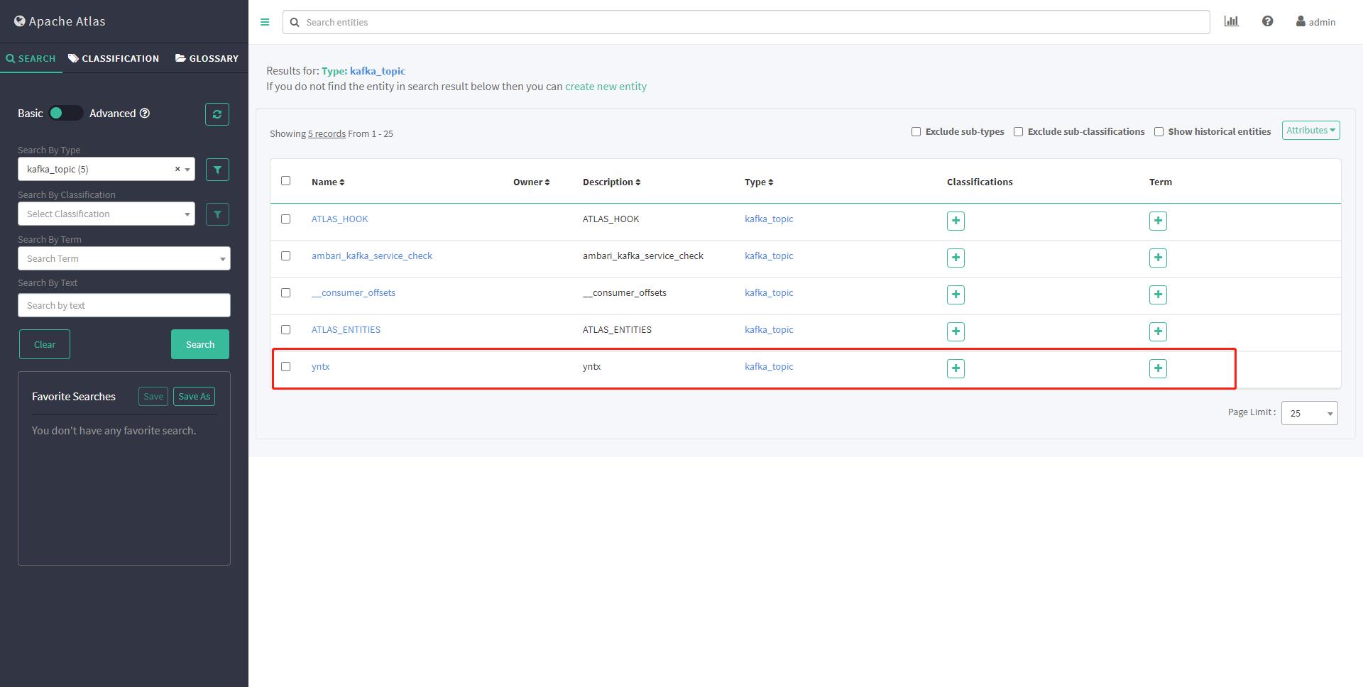
Task: Click the Advanced label
Action: point(112,113)
